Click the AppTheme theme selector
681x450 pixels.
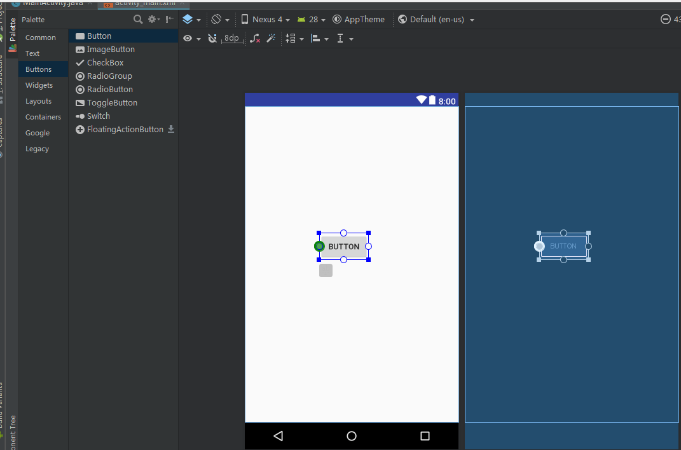point(359,20)
